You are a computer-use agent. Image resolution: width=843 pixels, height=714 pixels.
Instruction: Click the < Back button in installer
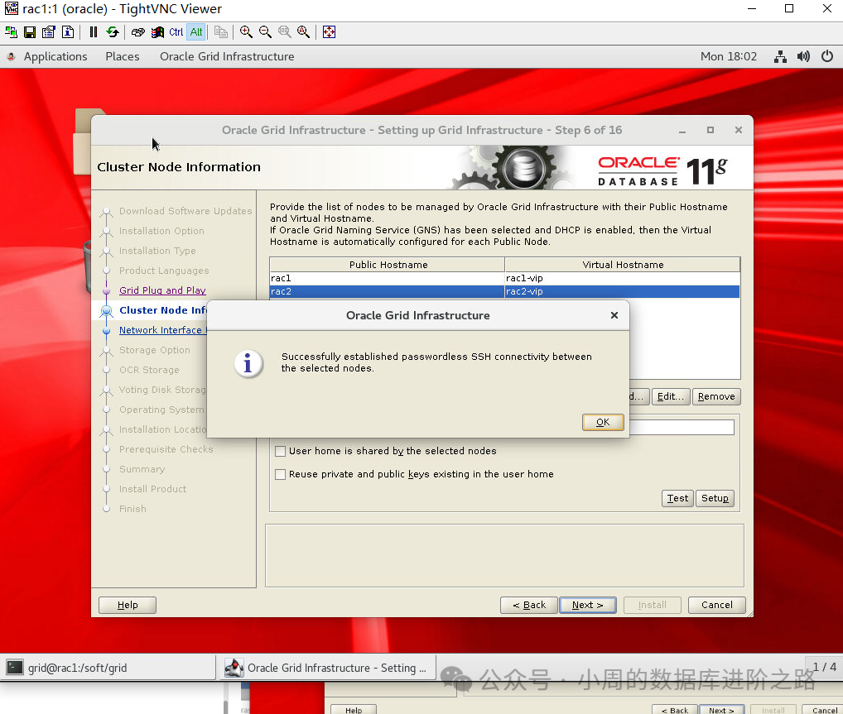529,605
